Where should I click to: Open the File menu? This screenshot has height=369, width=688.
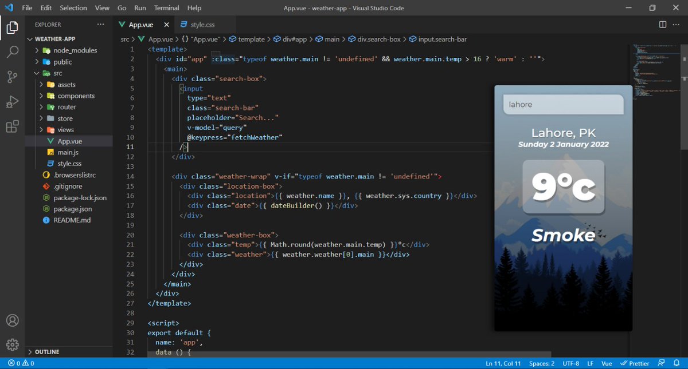coord(27,8)
